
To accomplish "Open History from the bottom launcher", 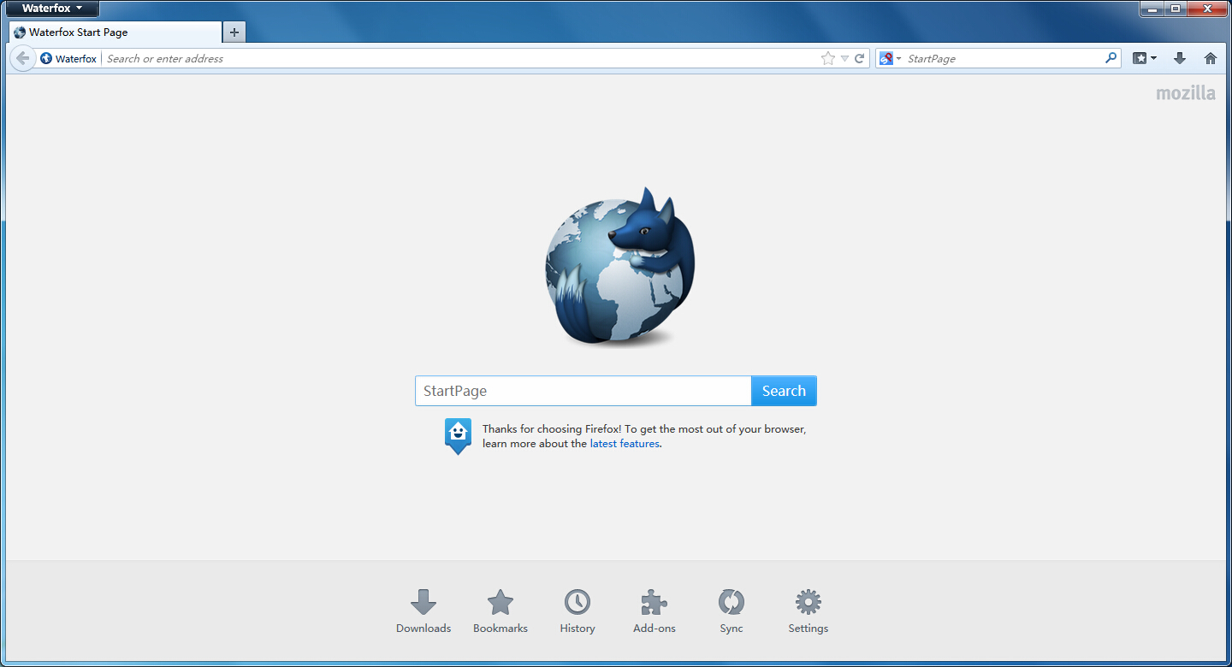I will (x=577, y=611).
